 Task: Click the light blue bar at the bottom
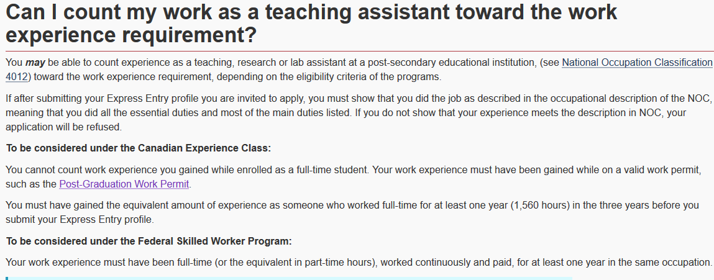click(x=289, y=278)
